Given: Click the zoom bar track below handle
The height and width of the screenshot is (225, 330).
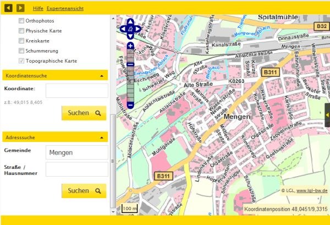Looking at the screenshot, I should point(130,84).
